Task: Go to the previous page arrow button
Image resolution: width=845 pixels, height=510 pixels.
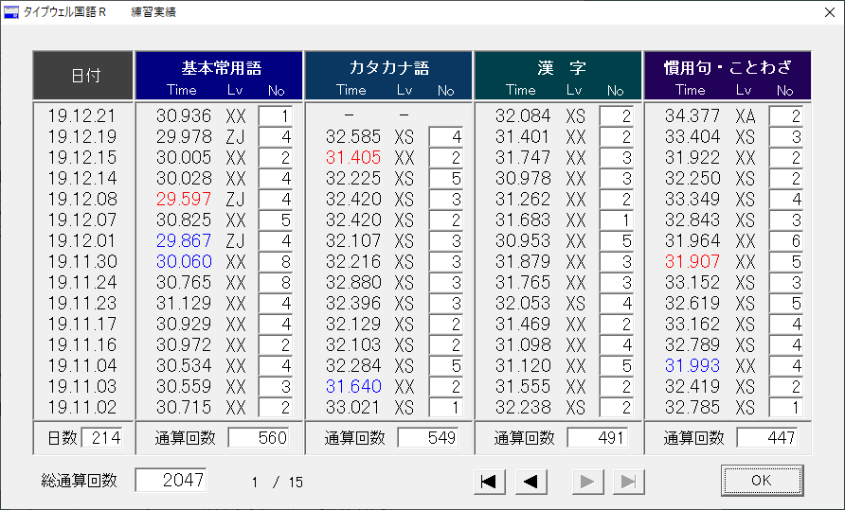Action: (x=530, y=482)
